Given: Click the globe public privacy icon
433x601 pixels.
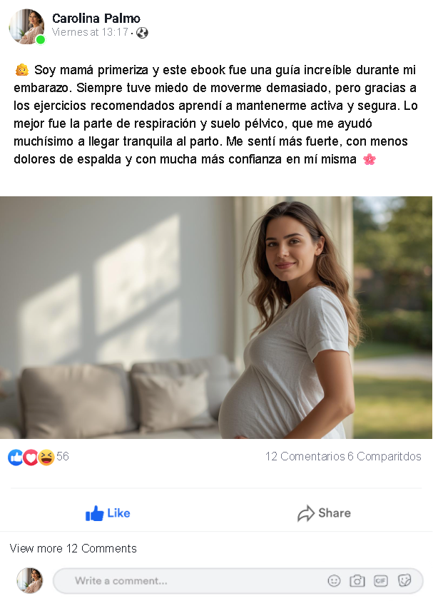Looking at the screenshot, I should (142, 33).
